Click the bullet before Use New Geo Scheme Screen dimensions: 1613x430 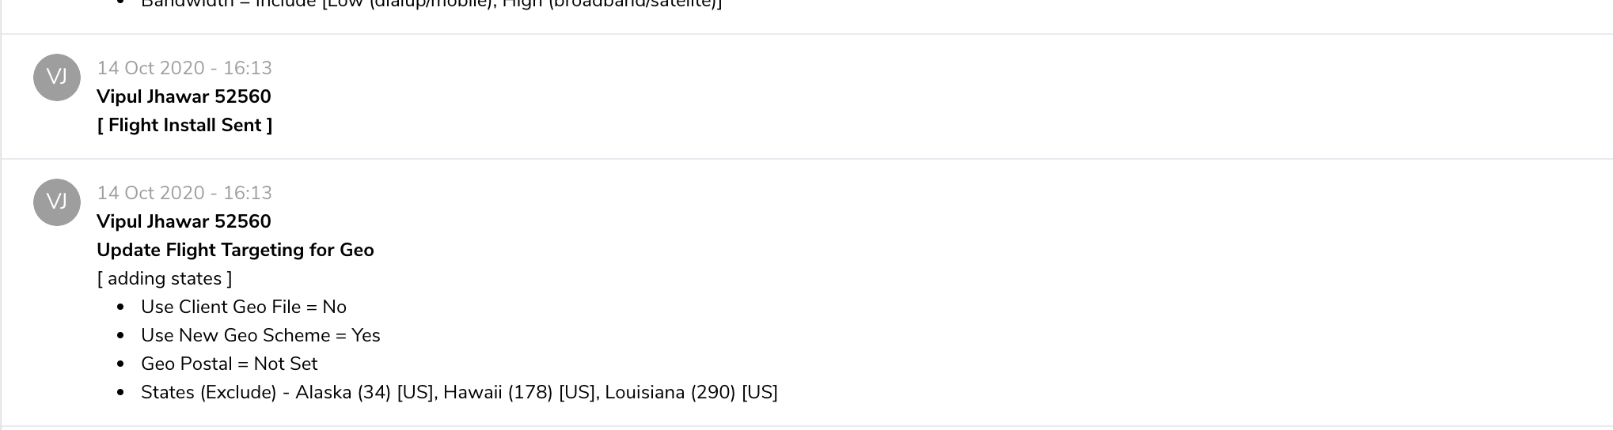click(x=120, y=336)
